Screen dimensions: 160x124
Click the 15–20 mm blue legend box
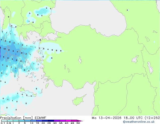(39, 121)
